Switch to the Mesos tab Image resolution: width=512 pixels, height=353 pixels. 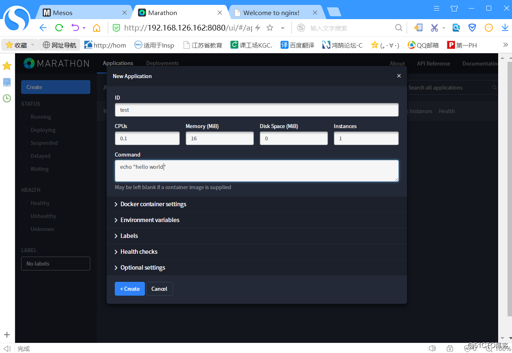pos(83,13)
